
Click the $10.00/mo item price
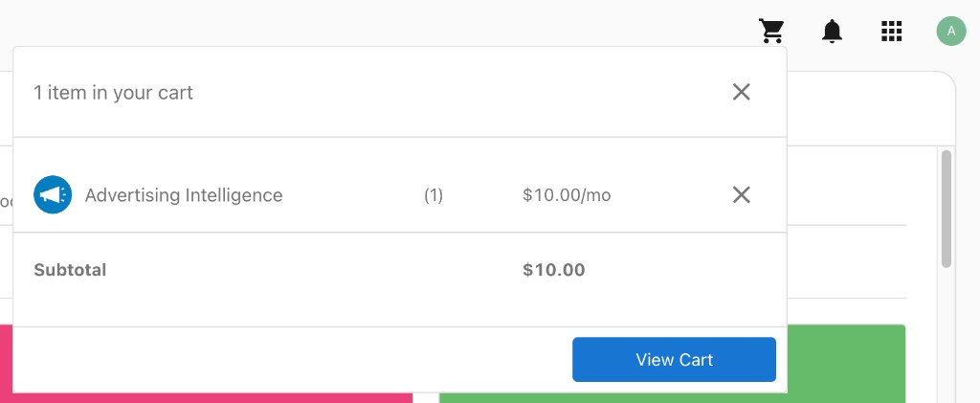tap(567, 195)
